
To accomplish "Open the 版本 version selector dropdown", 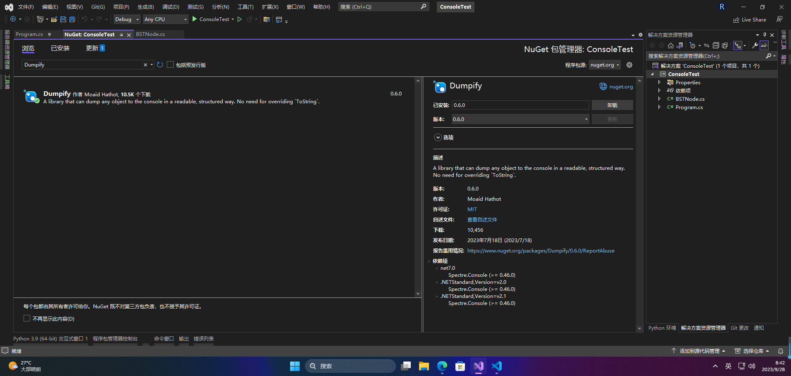I will point(586,119).
